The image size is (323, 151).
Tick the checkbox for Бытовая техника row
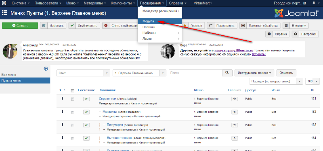[72, 138]
